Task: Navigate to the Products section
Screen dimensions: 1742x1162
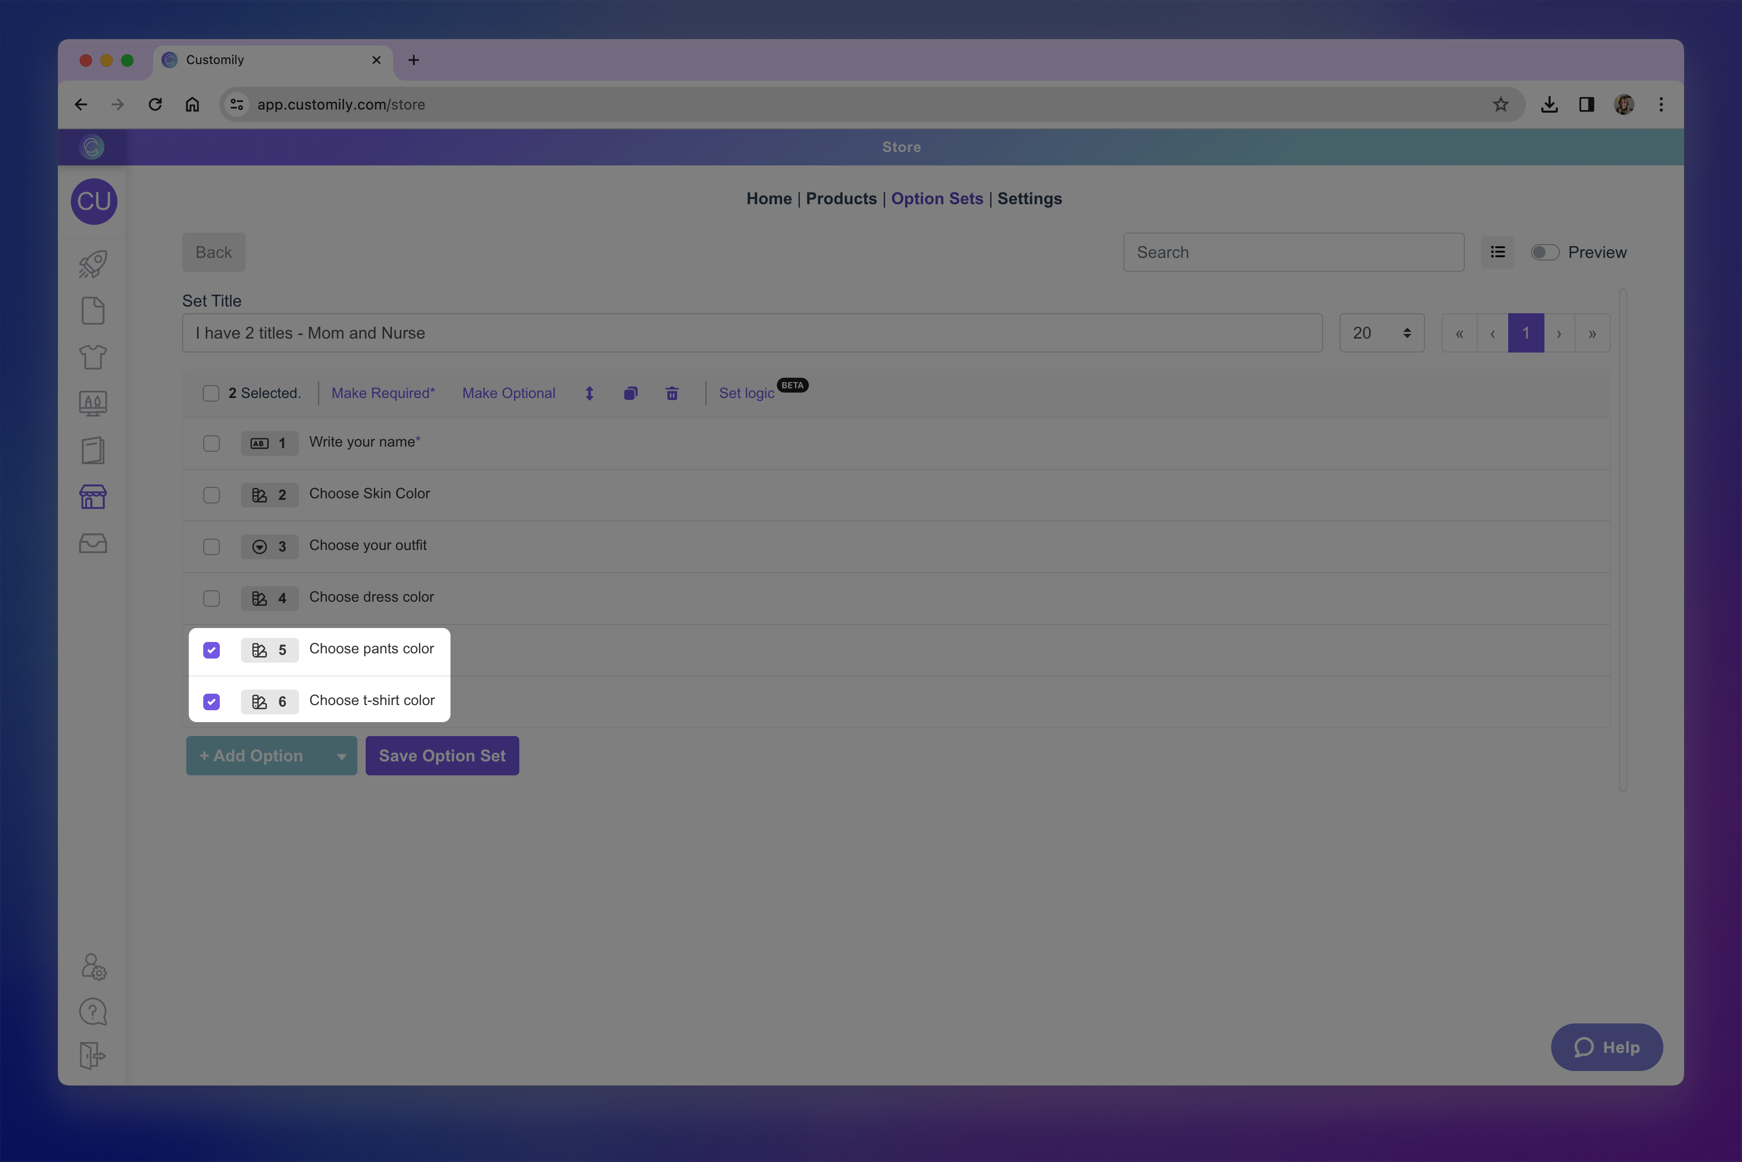Action: coord(841,198)
